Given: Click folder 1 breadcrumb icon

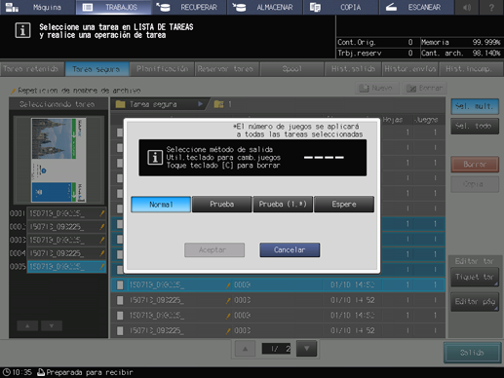Looking at the screenshot, I should [218, 104].
